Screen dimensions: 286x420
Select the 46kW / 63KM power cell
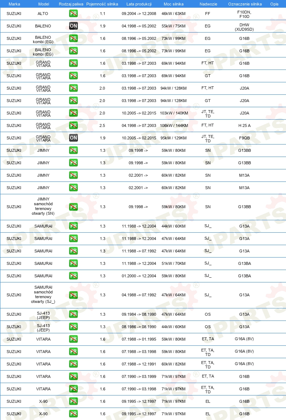pyautogui.click(x=173, y=14)
